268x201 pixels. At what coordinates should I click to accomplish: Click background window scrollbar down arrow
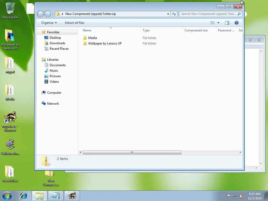click(x=261, y=163)
